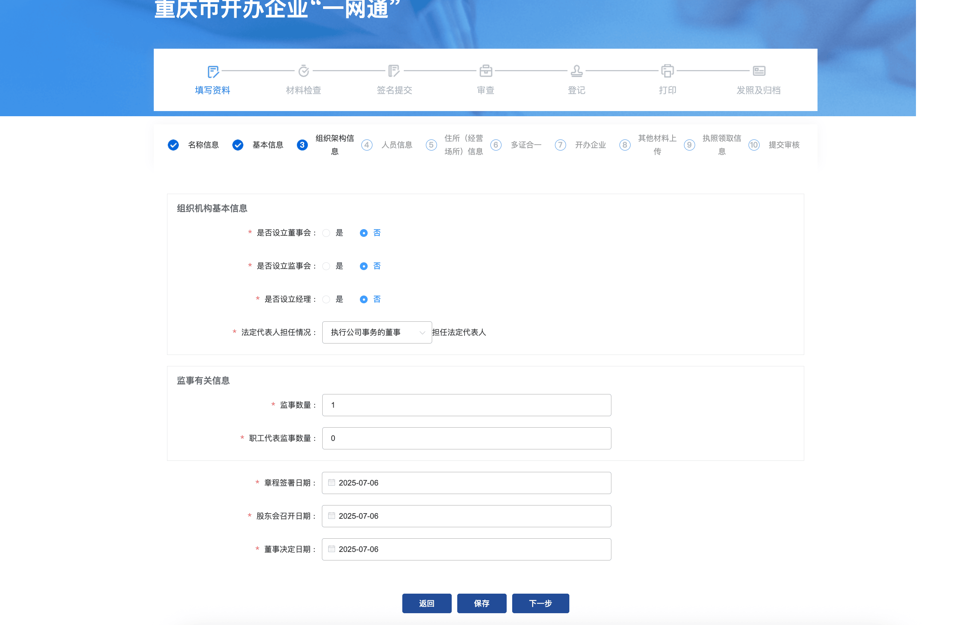Click the 审查 briefcase icon
This screenshot has width=958, height=625.
click(485, 71)
